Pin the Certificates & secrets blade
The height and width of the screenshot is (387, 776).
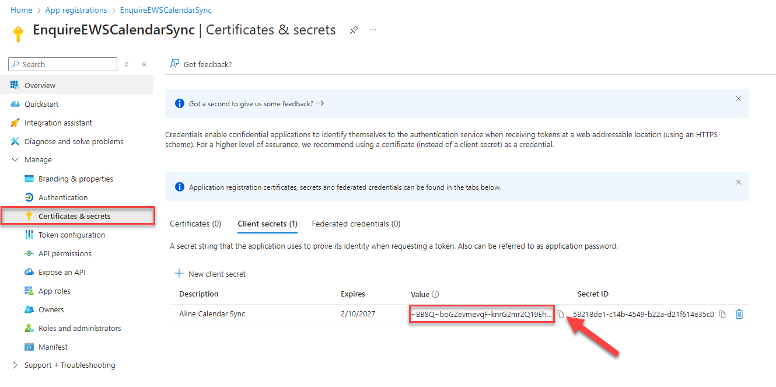(354, 30)
